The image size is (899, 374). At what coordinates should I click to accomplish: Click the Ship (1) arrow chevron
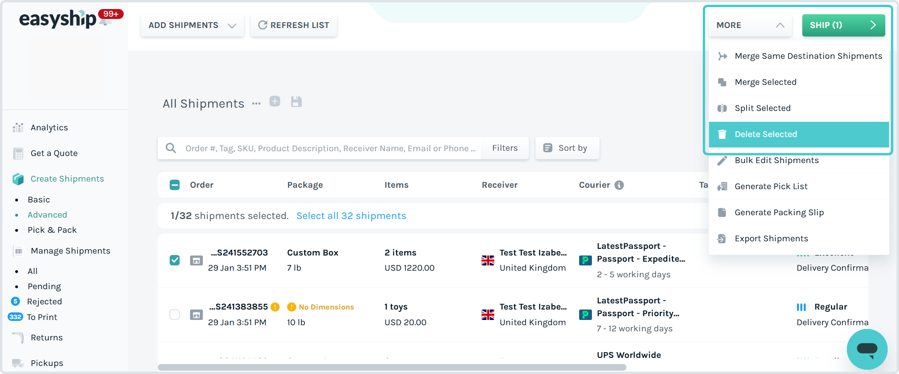click(873, 25)
